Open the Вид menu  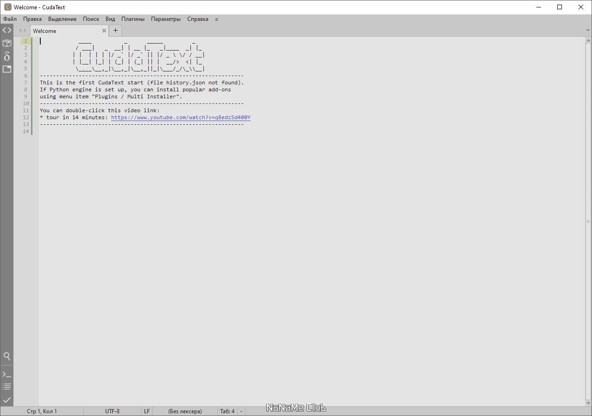tap(110, 19)
